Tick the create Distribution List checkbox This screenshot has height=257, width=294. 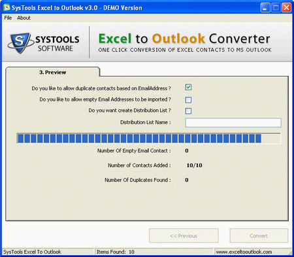point(188,111)
